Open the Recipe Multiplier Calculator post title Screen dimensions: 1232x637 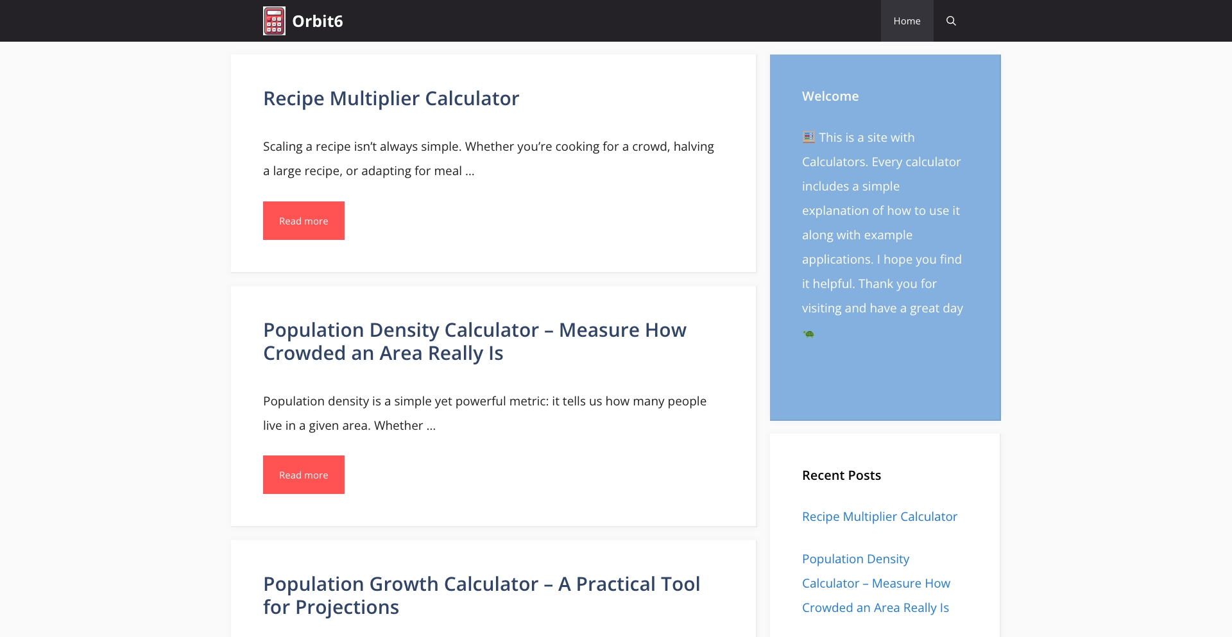point(390,98)
